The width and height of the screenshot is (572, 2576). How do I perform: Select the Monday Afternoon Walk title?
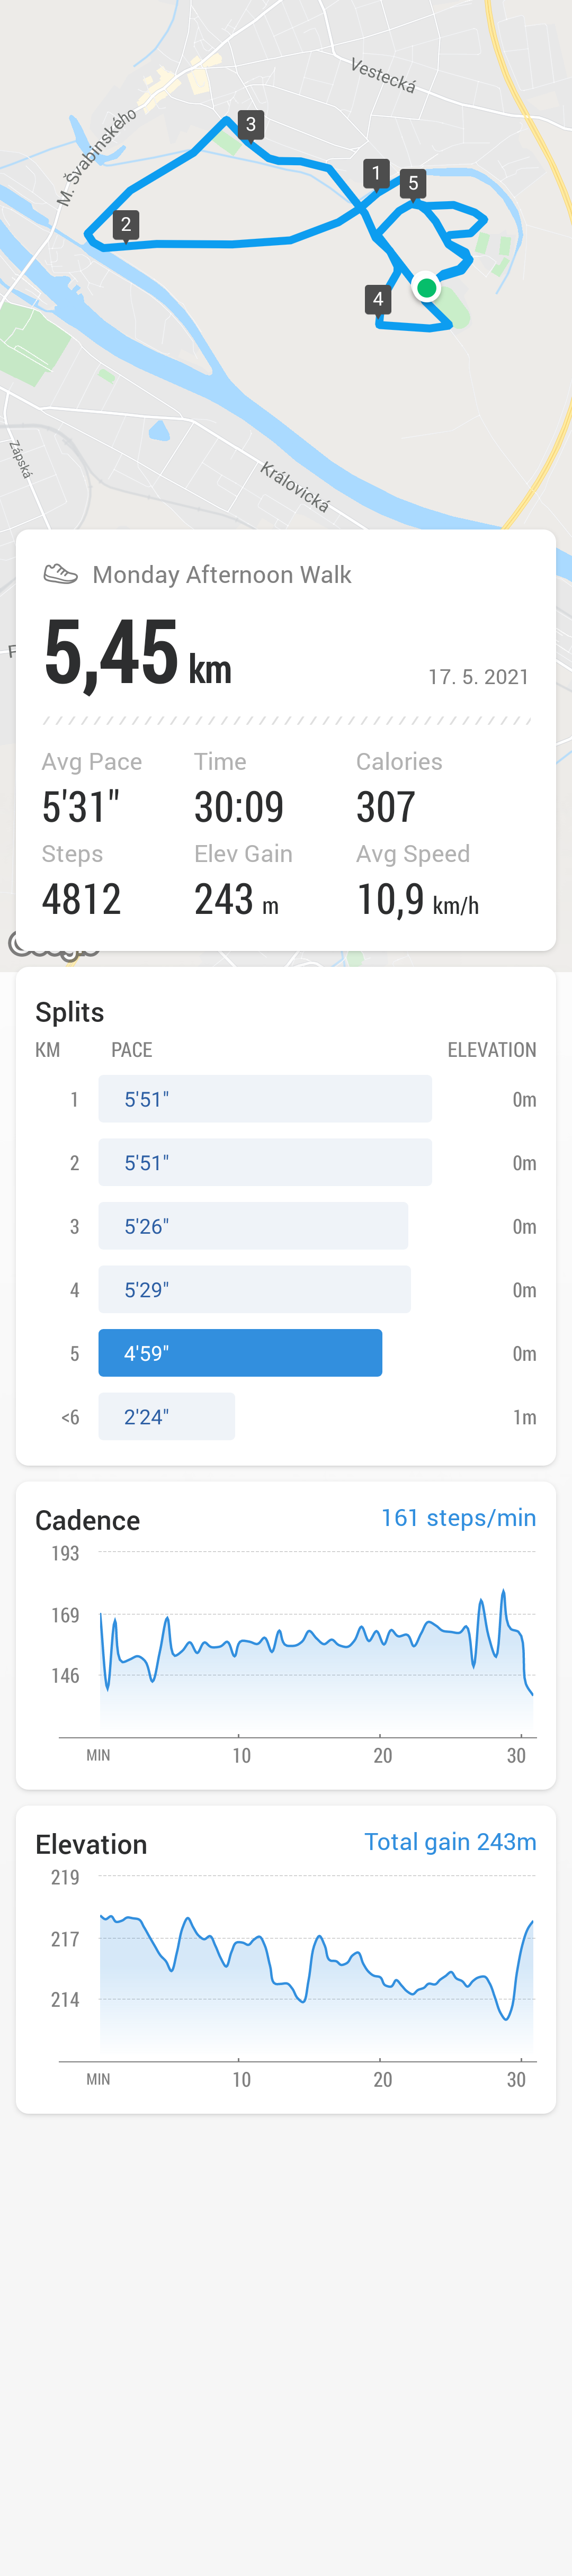click(222, 575)
